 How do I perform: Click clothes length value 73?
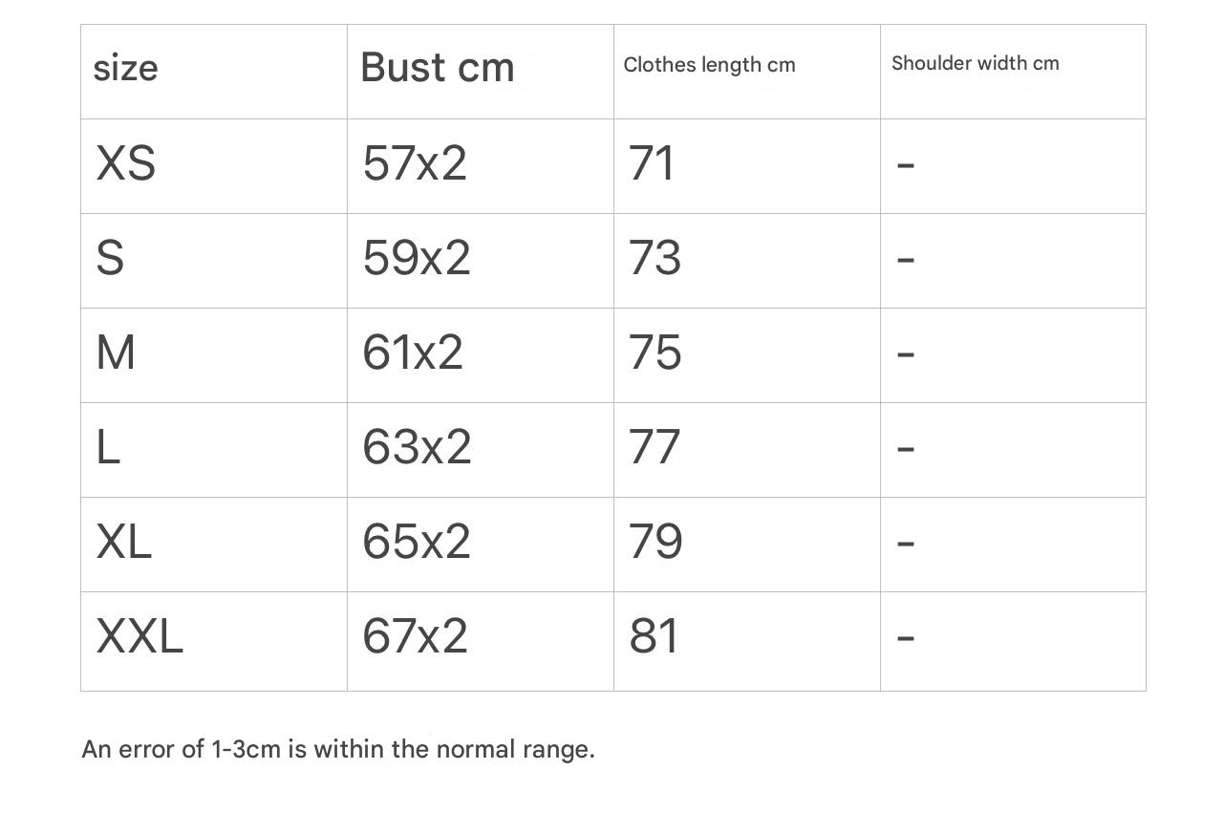click(x=655, y=258)
